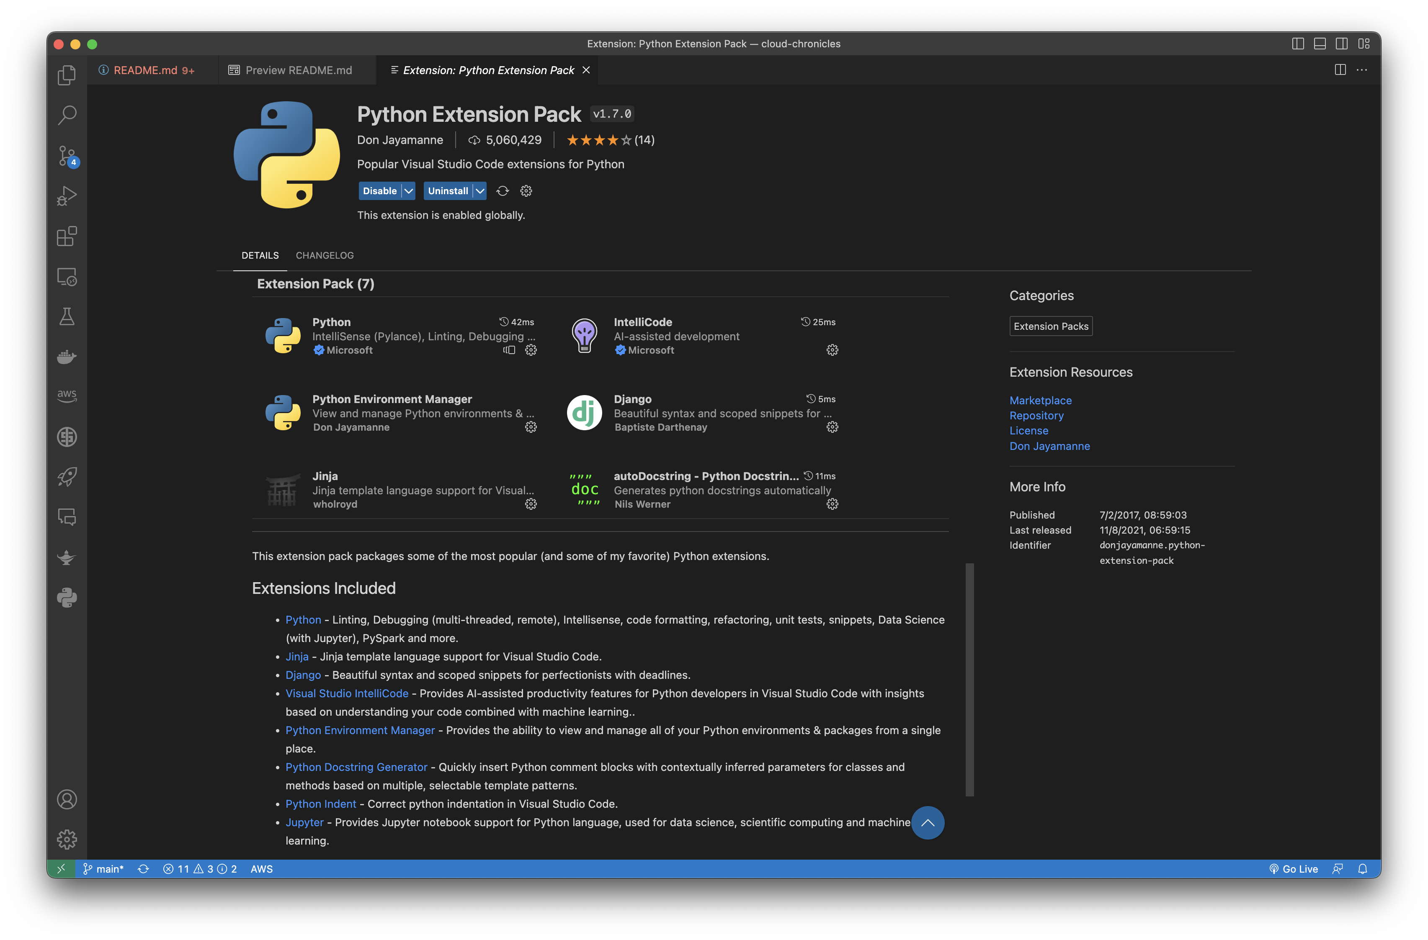Switch to Preview README.md tab
This screenshot has height=940, width=1428.
[298, 70]
